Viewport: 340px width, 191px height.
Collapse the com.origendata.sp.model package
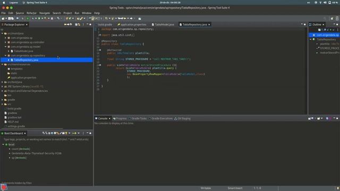(x=6, y=47)
